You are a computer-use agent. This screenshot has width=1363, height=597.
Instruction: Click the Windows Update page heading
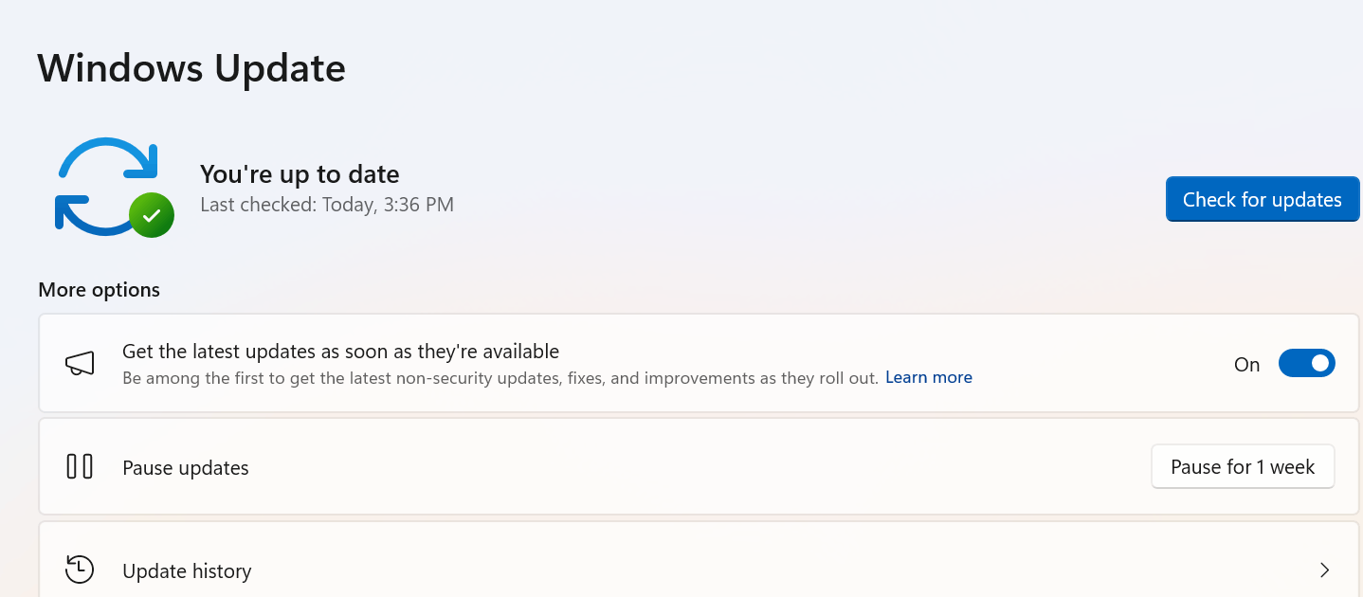coord(191,68)
